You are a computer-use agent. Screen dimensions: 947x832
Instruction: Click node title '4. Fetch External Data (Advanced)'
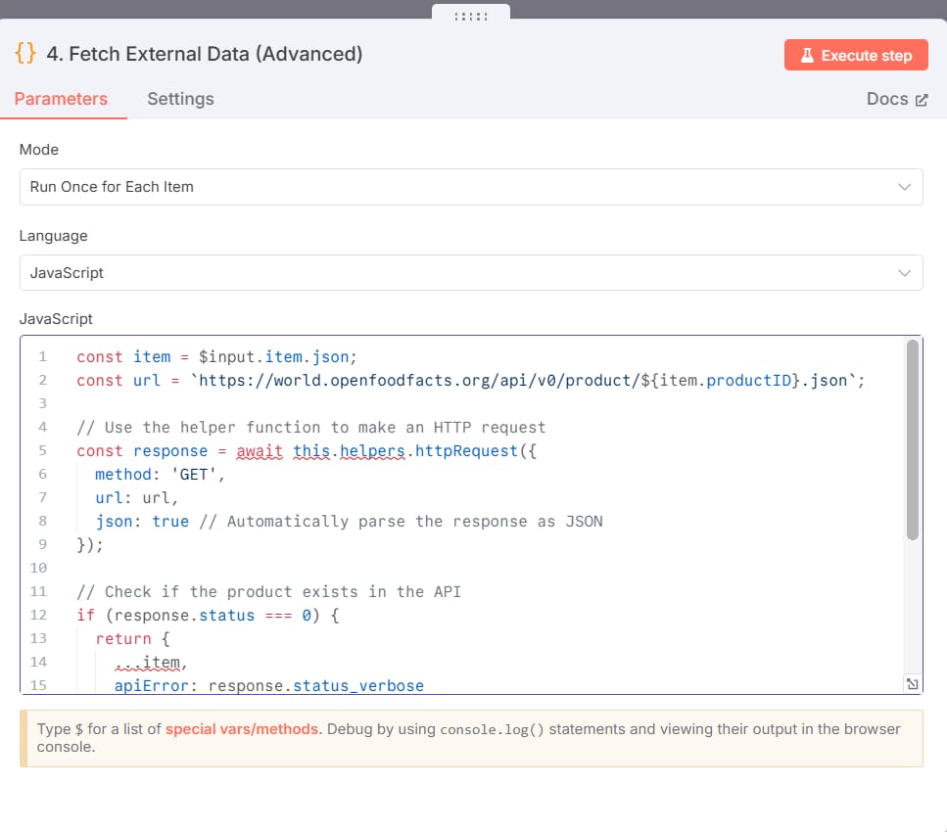pos(205,54)
